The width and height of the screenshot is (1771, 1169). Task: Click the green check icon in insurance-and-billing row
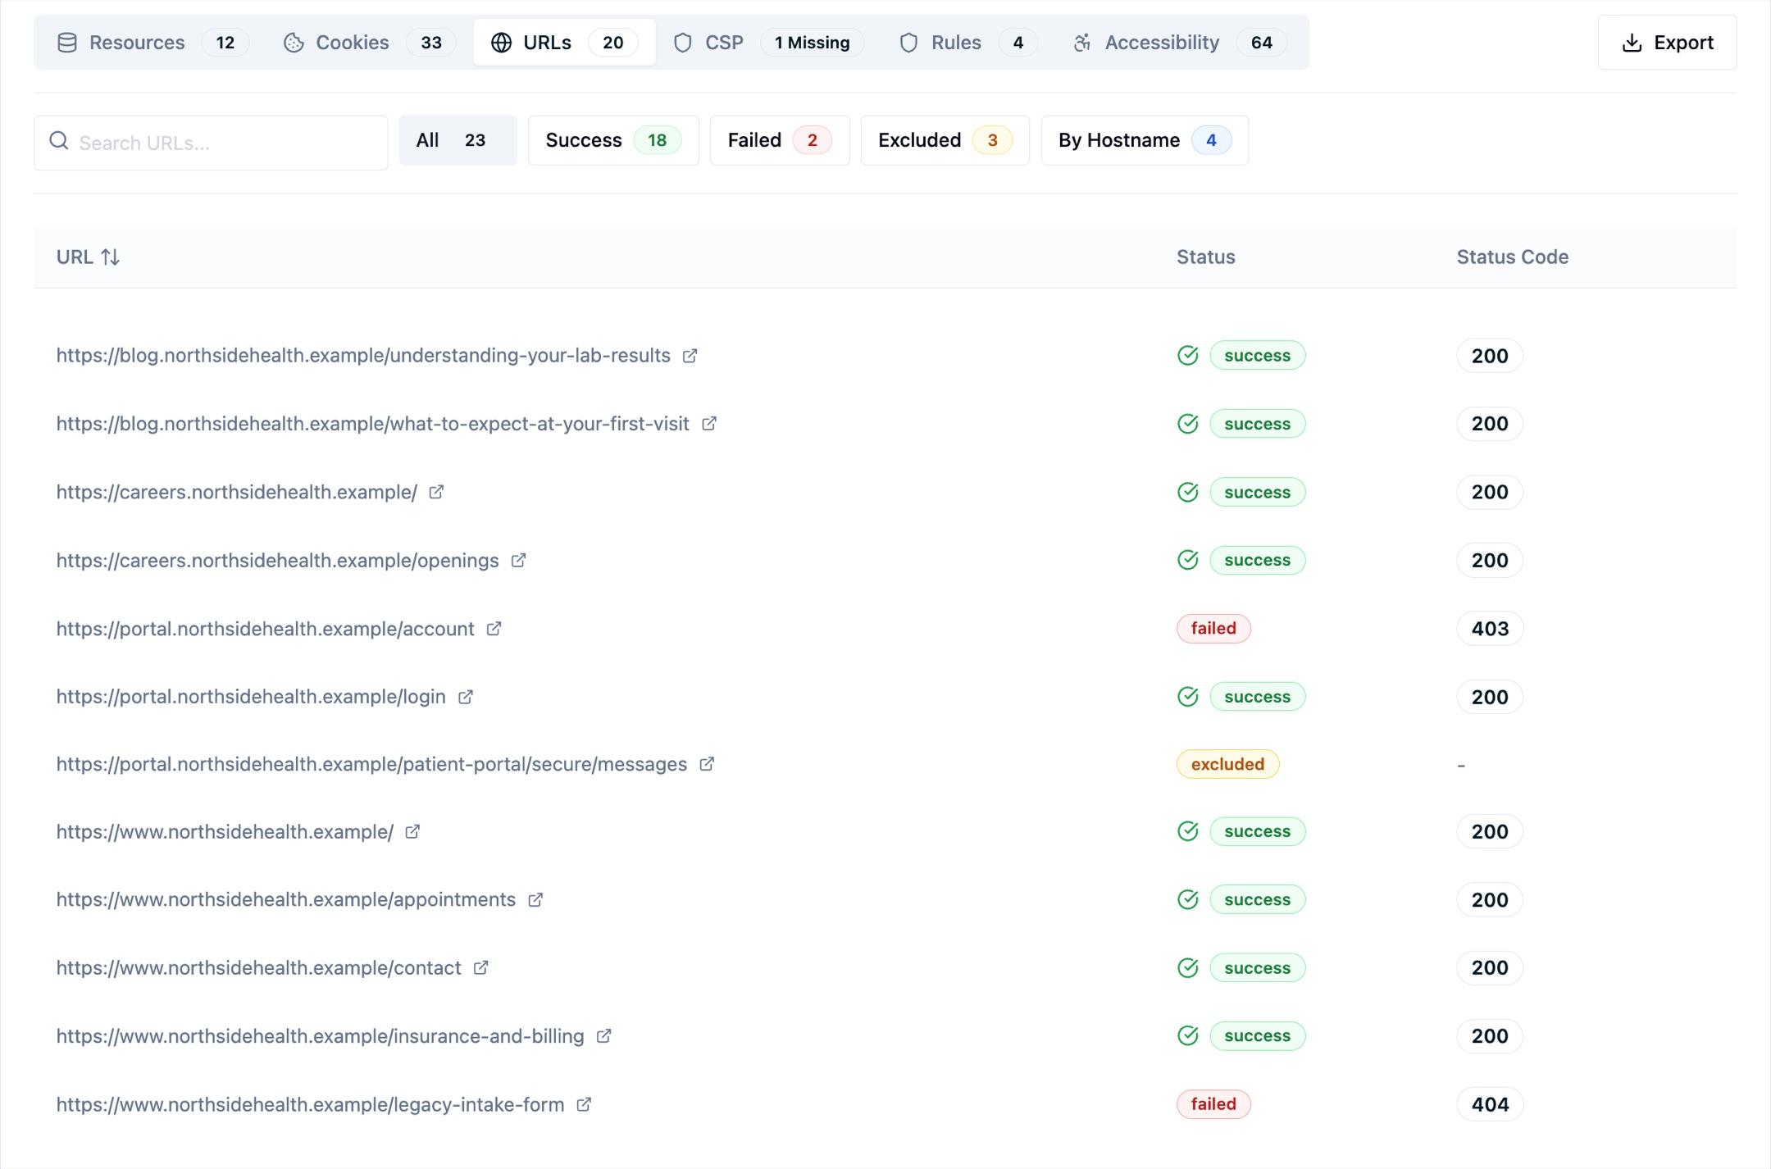(x=1187, y=1036)
